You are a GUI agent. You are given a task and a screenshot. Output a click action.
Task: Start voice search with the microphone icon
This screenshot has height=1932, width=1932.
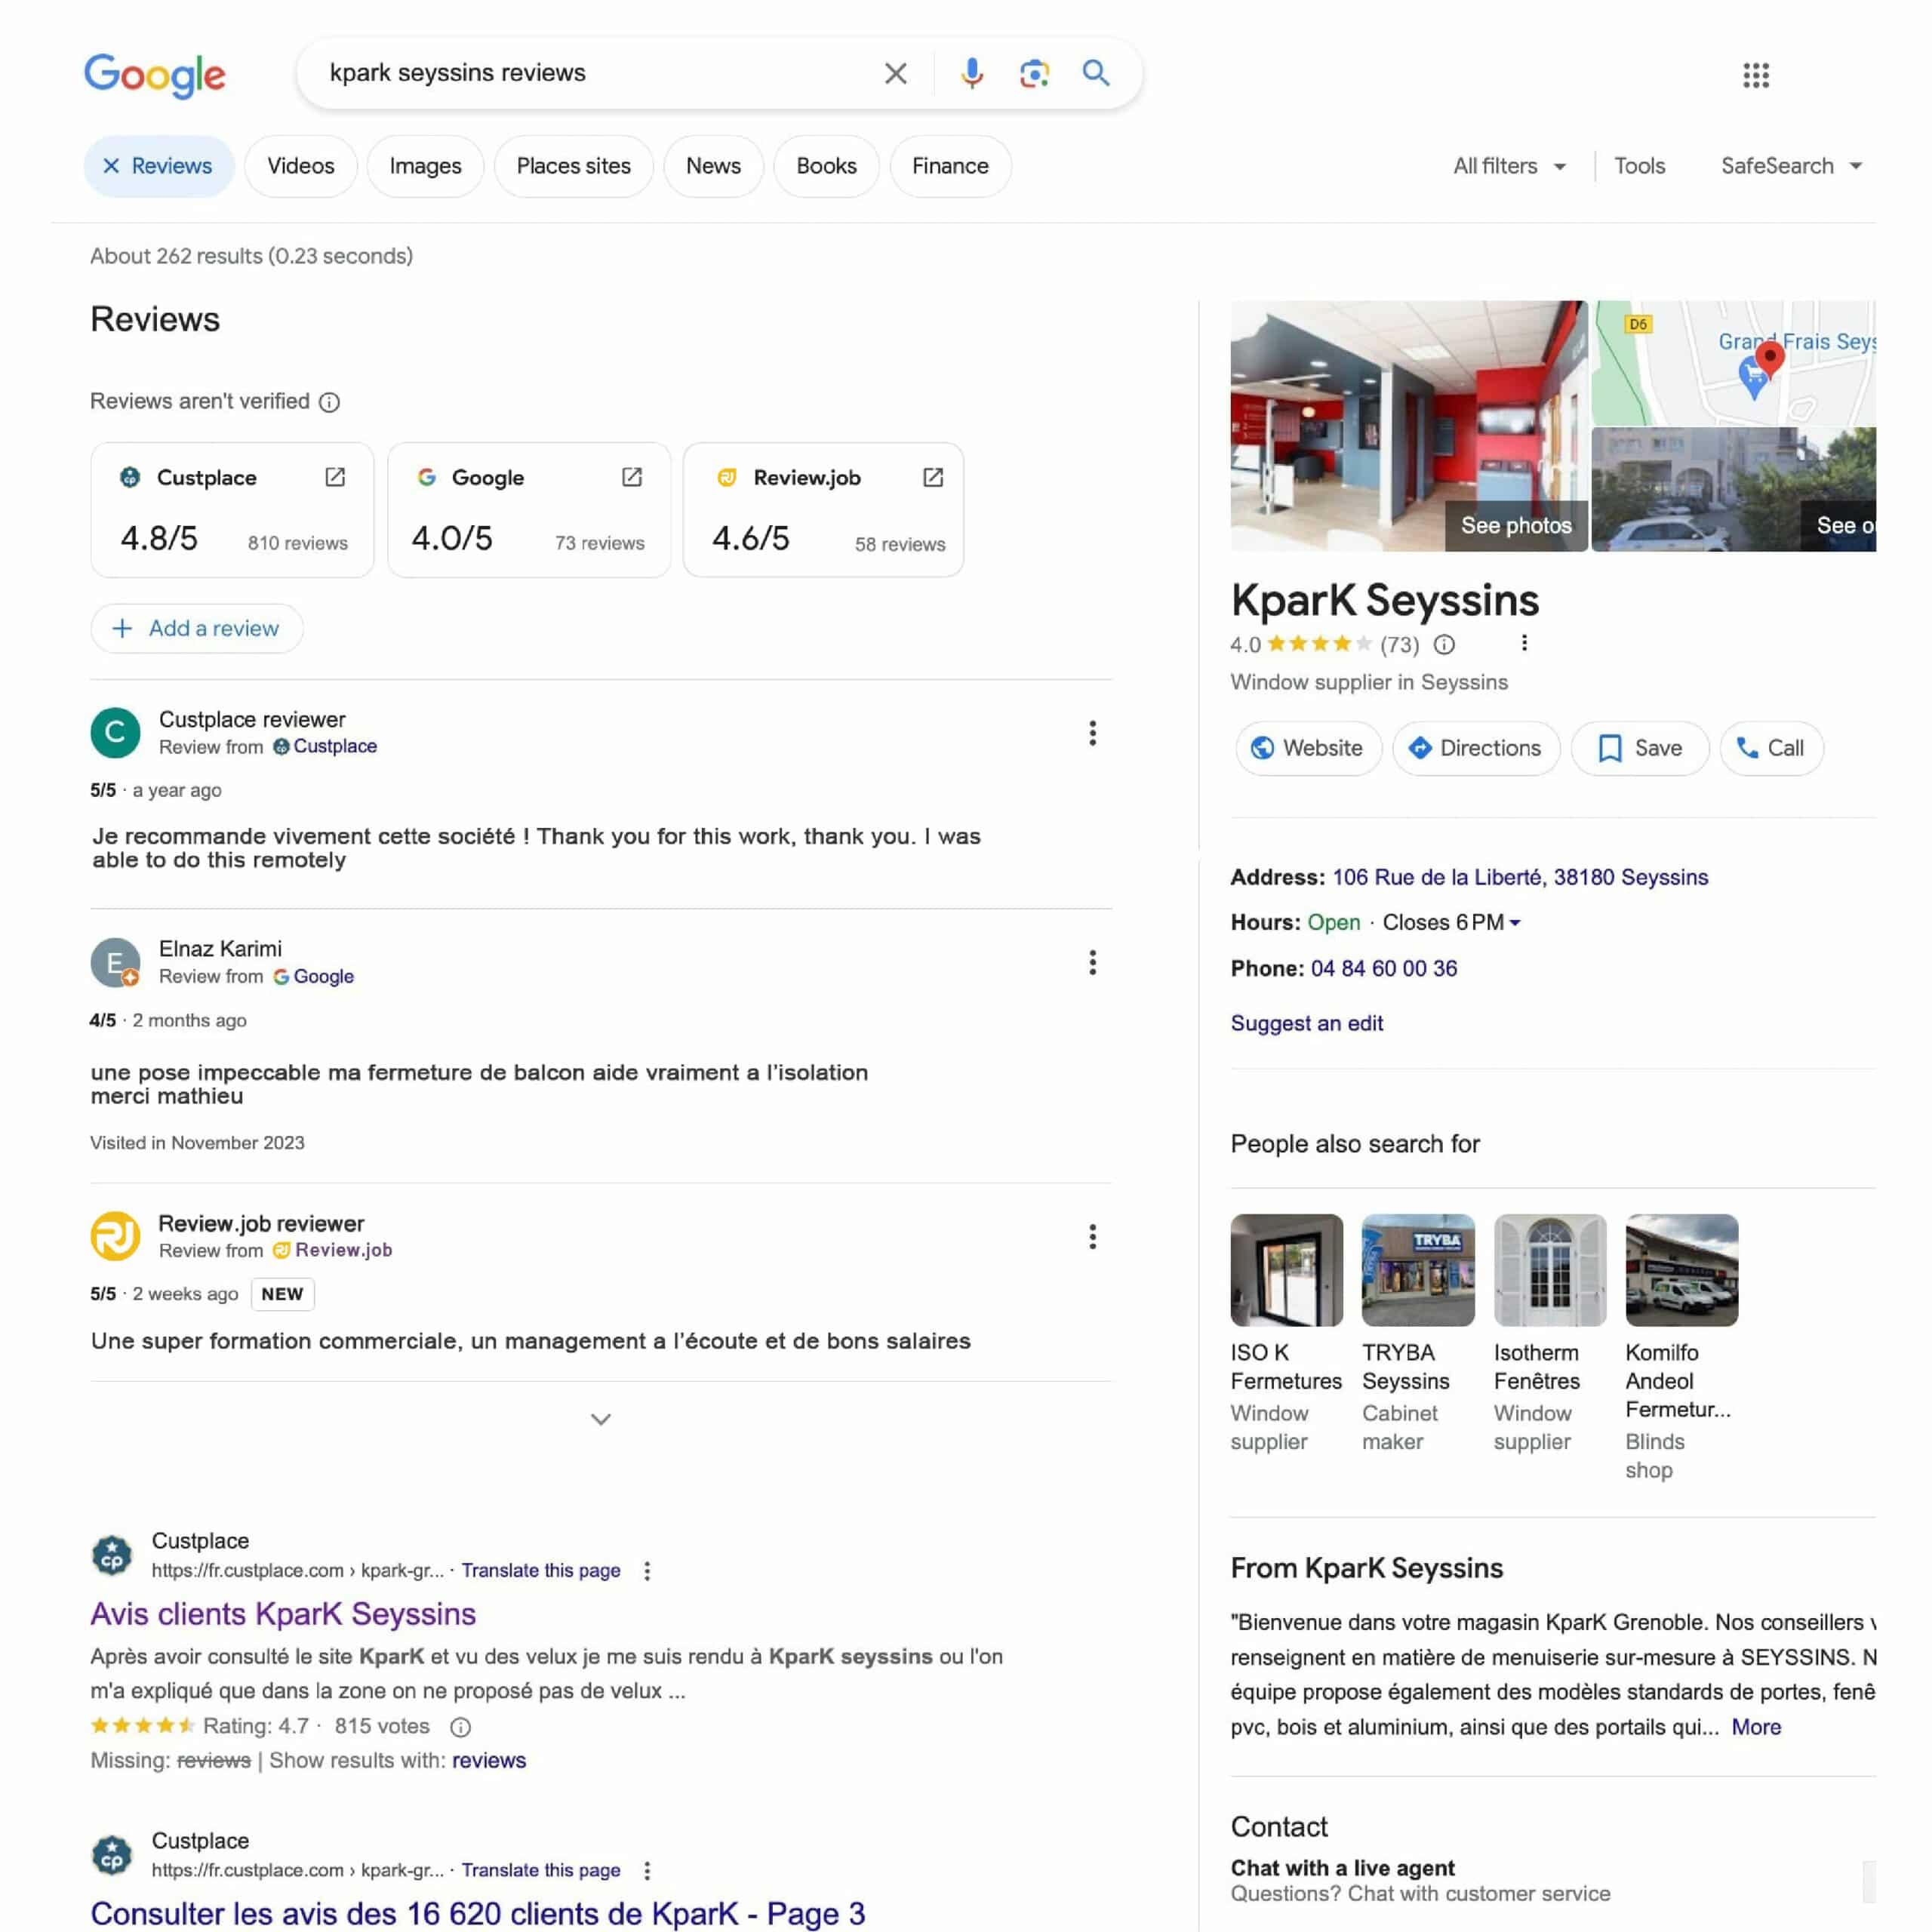coord(971,73)
